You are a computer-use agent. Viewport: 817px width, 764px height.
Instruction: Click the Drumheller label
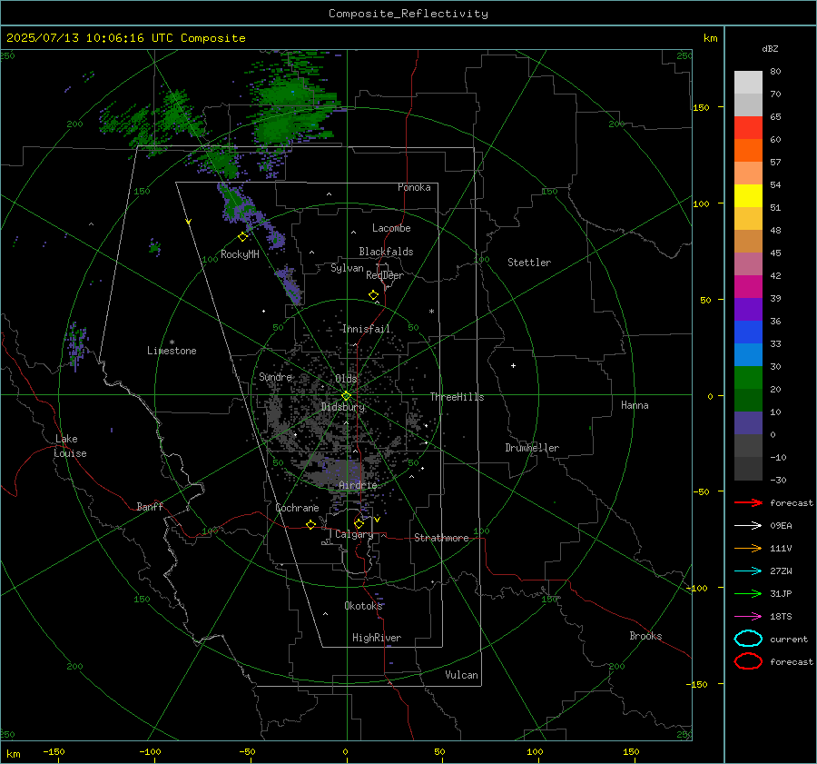coord(532,448)
